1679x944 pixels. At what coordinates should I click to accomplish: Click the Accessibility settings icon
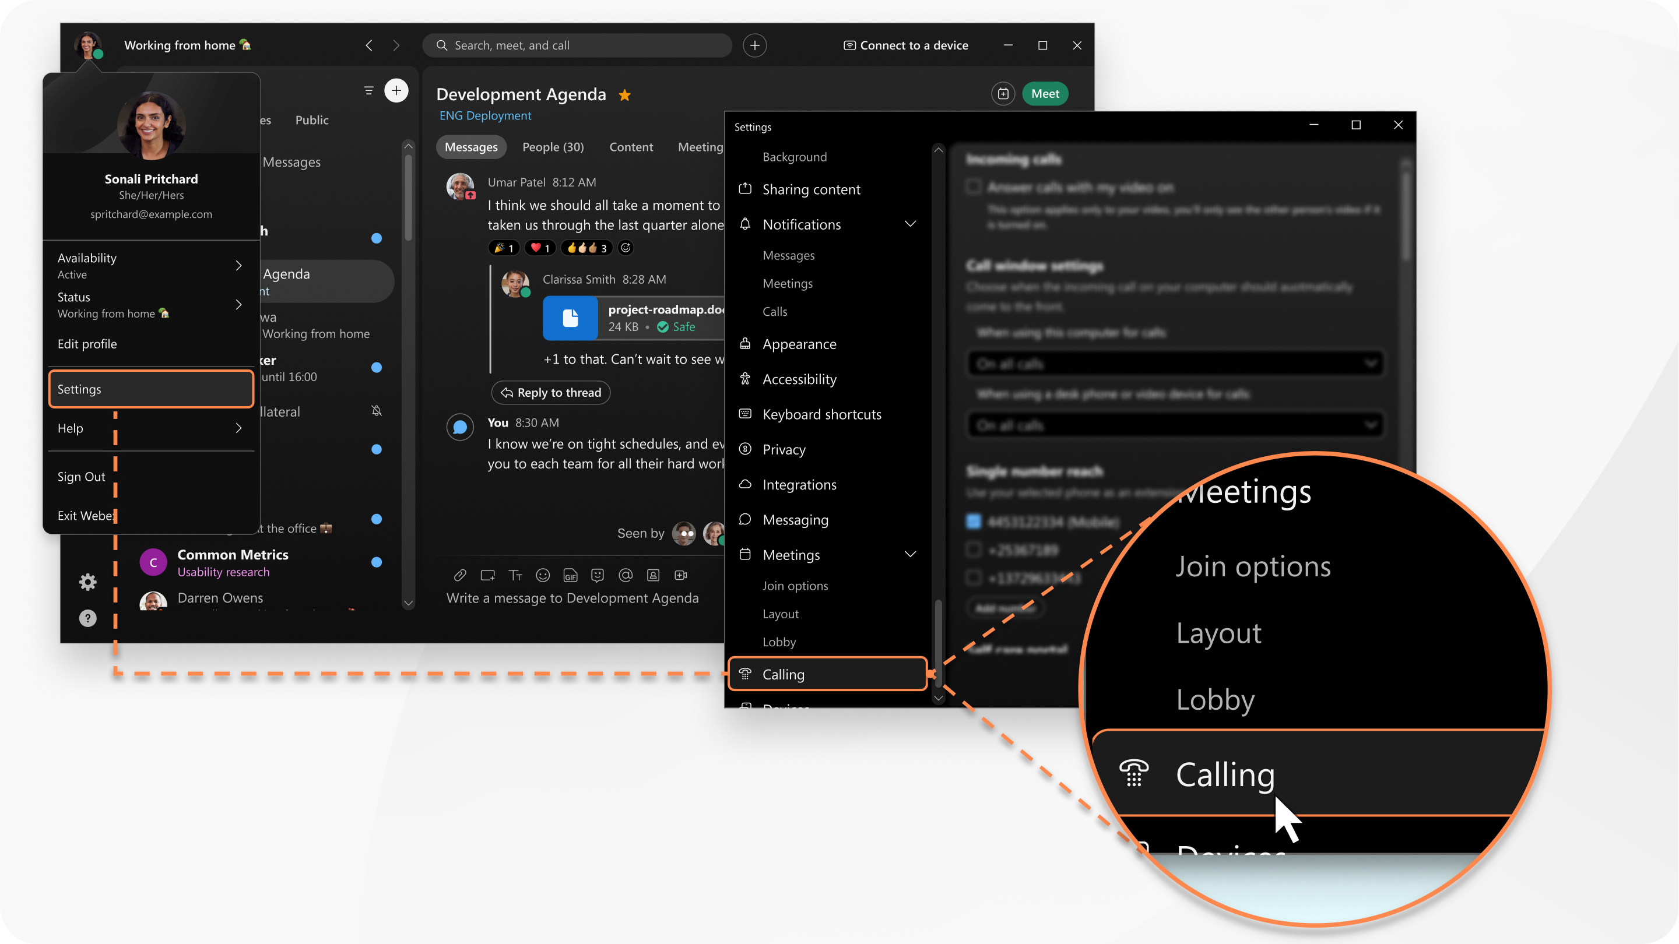746,378
